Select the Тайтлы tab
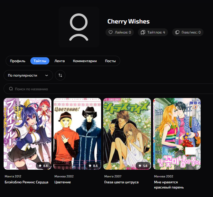The width and height of the screenshot is (213, 197). [40, 61]
